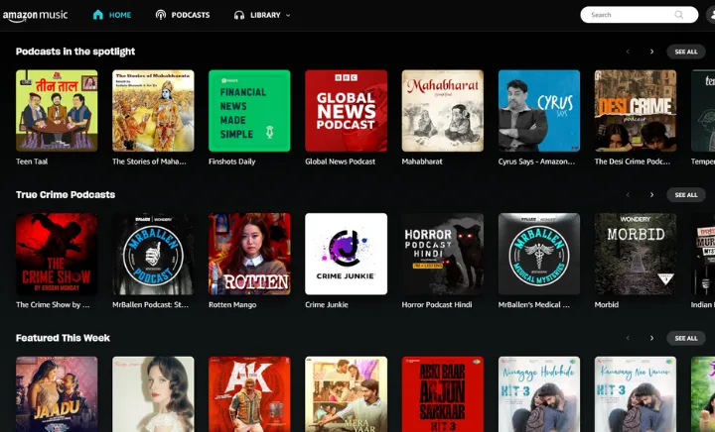Screen dimensions: 715x432
Task: See all Podcasts in the spotlight
Action: tap(686, 52)
